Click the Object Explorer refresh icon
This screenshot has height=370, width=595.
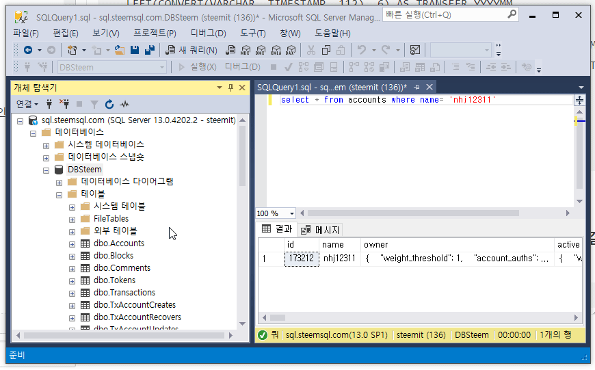click(x=109, y=104)
